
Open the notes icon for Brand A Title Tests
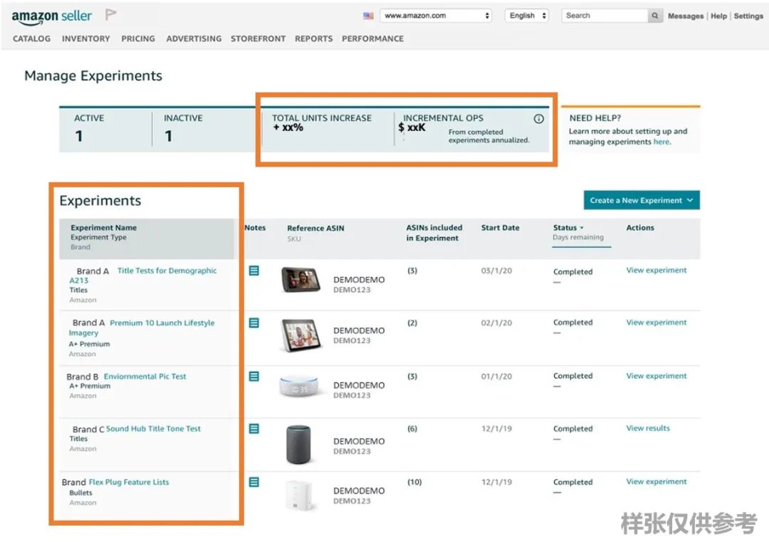[253, 270]
